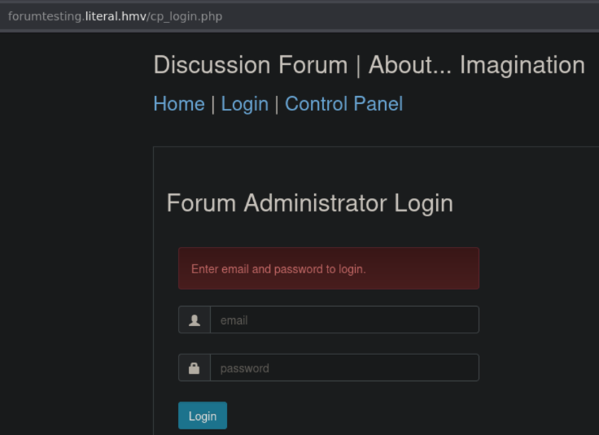Click the pipe separator in the site title
The width and height of the screenshot is (599, 435).
[x=358, y=65]
